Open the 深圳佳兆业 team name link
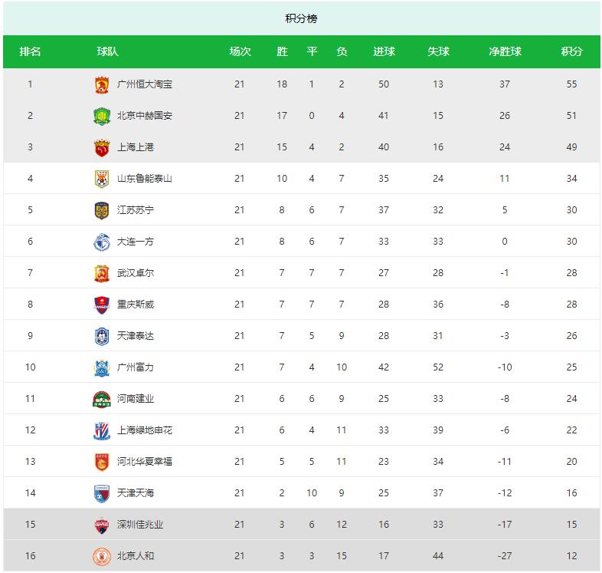The height and width of the screenshot is (573, 602). pyautogui.click(x=140, y=525)
